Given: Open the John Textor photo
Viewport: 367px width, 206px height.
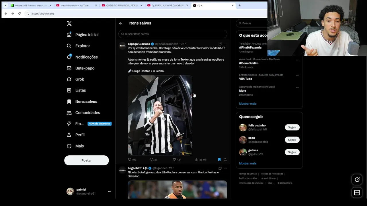Looking at the screenshot, I should [x=160, y=115].
